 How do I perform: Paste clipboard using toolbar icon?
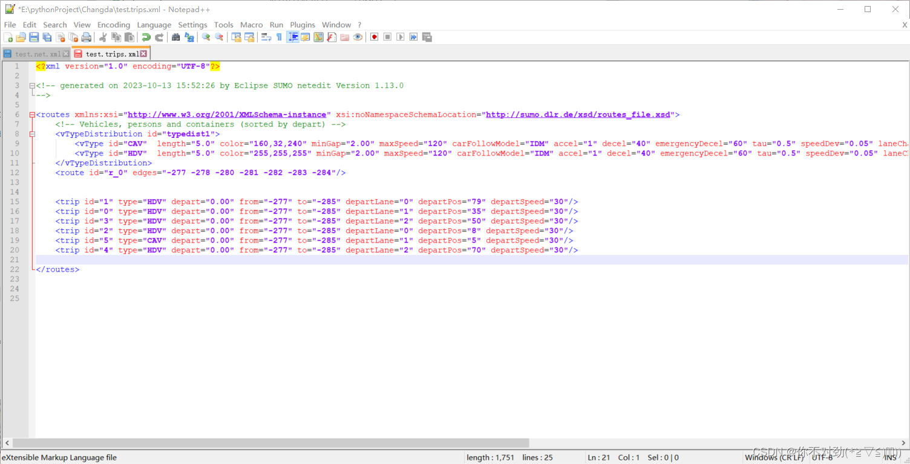(x=129, y=37)
